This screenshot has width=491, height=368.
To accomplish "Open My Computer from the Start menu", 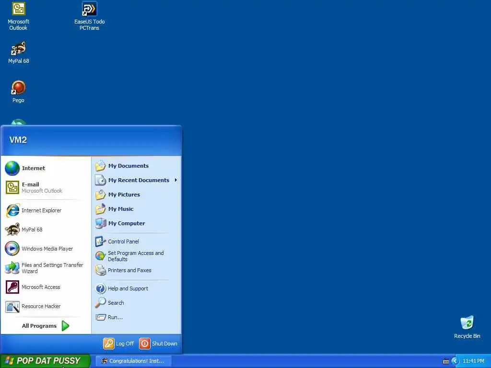I will [x=136, y=223].
